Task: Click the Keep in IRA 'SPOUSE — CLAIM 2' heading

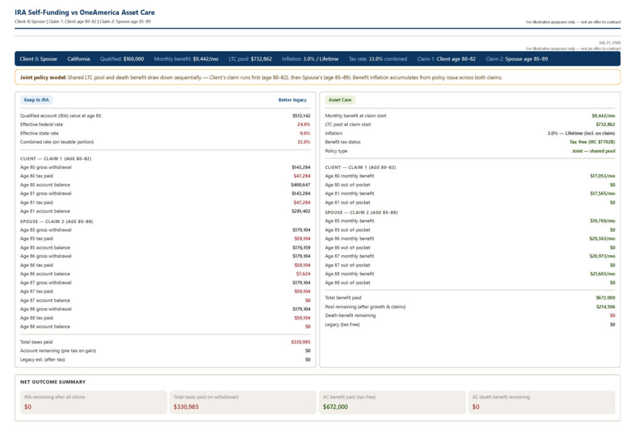Action: [56, 222]
